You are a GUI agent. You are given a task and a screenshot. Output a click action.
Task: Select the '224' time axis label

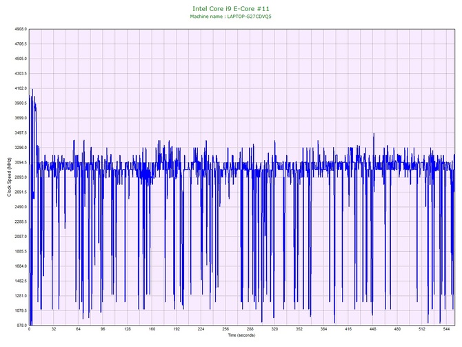point(201,329)
